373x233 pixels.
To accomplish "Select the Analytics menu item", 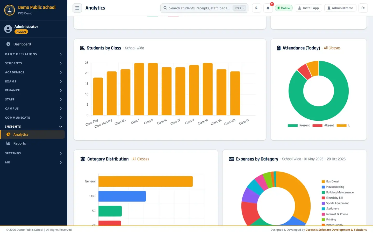I will click(x=33, y=134).
